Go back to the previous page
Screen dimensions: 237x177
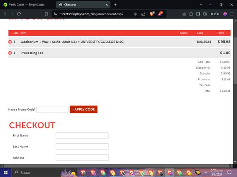[5, 14]
